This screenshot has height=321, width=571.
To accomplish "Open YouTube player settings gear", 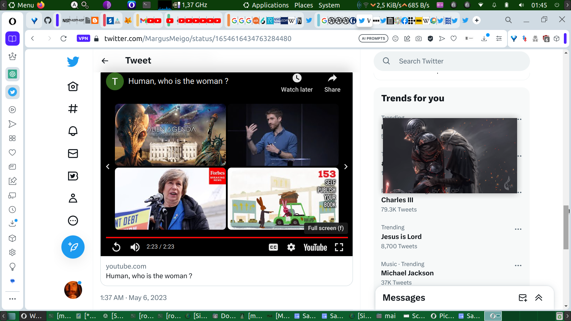I will [x=291, y=247].
